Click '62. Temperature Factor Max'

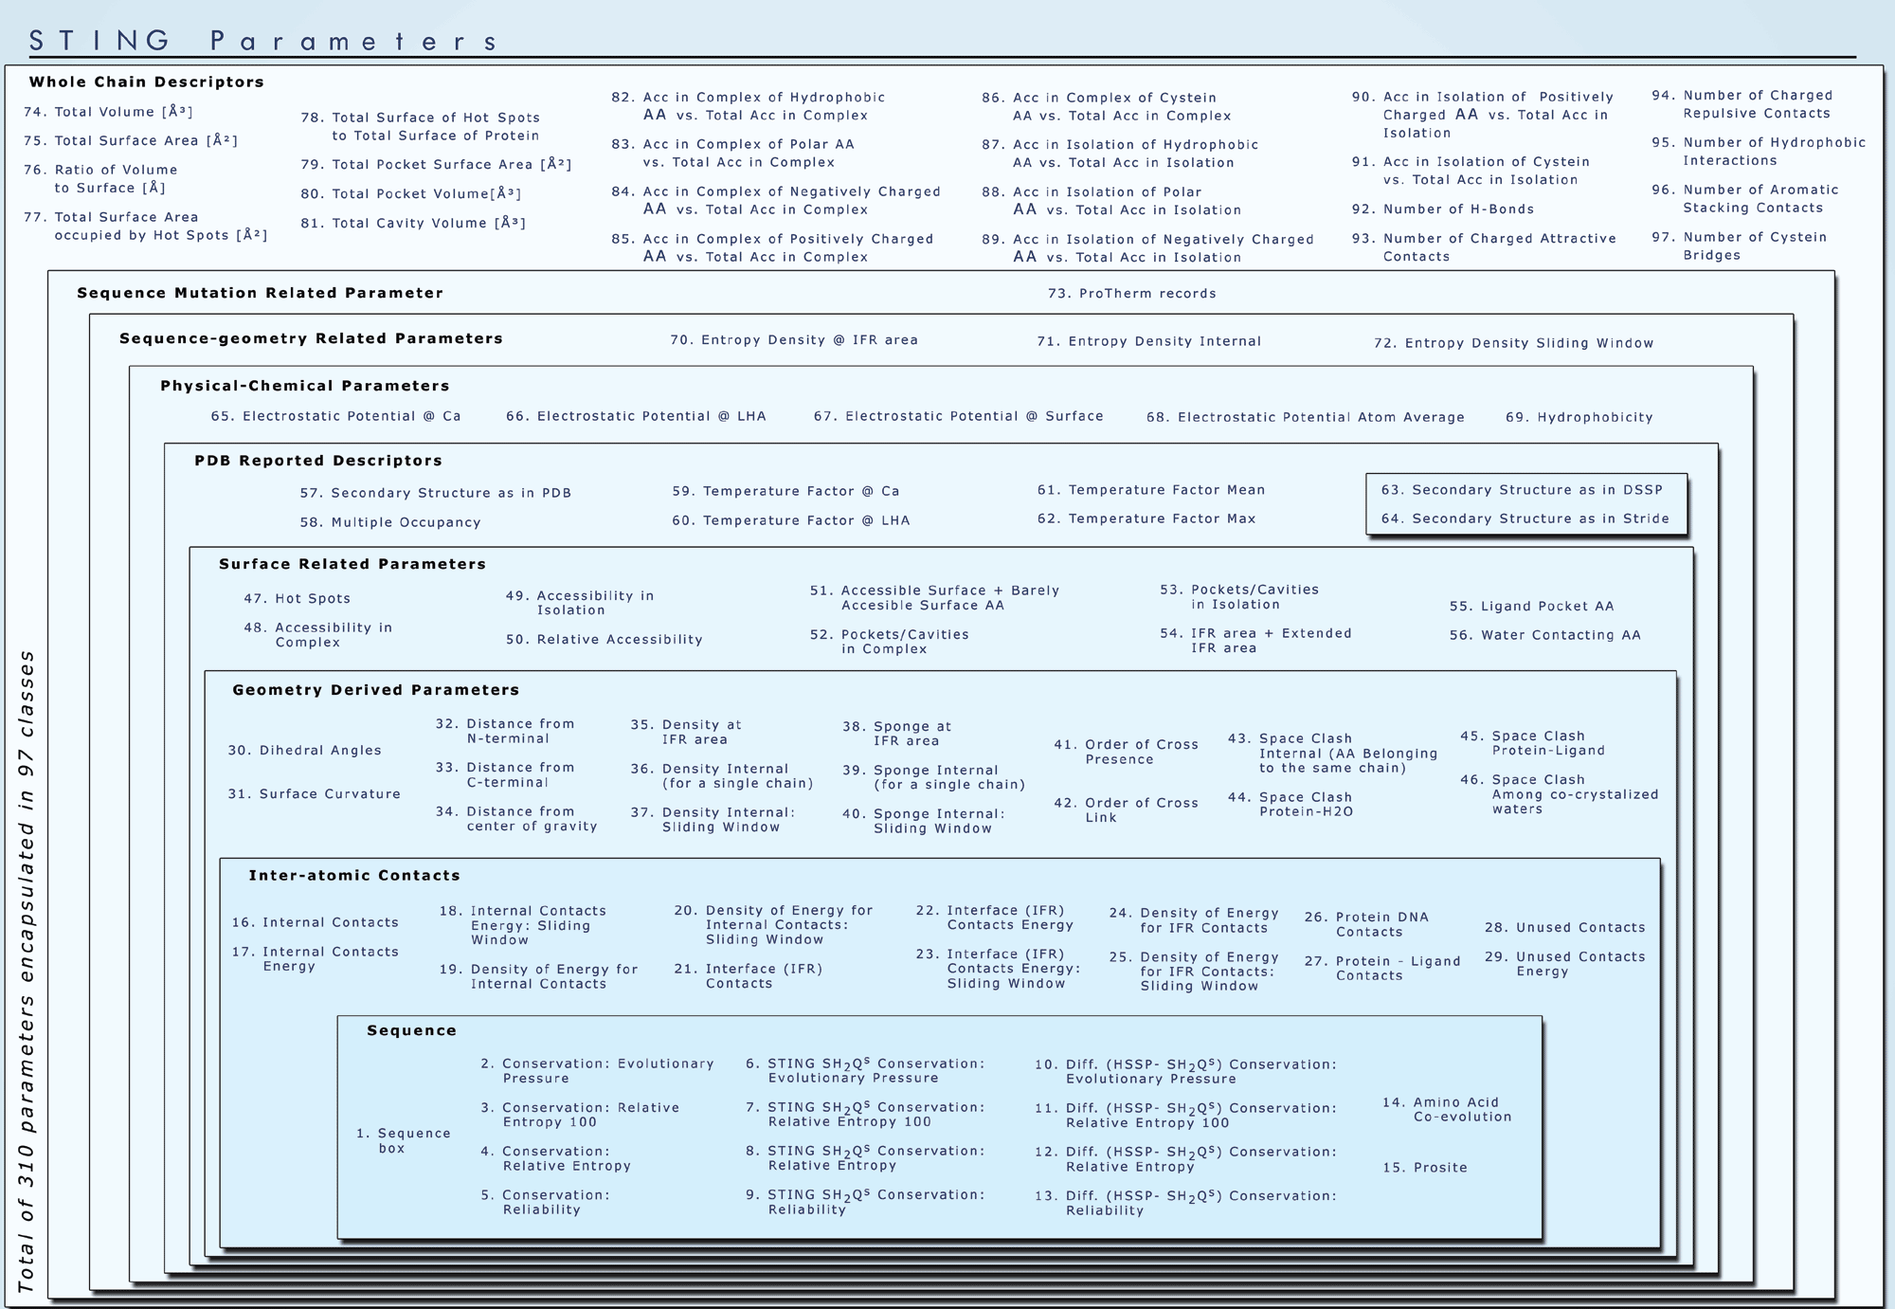[1146, 518]
